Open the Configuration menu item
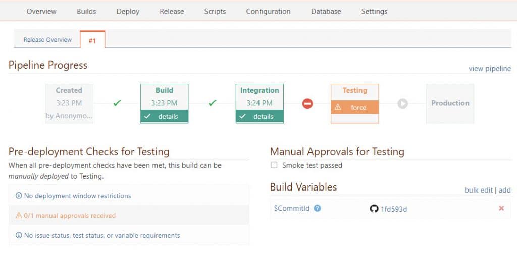 (269, 11)
